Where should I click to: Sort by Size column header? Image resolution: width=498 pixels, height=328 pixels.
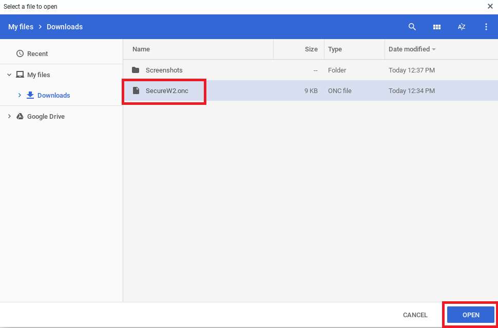pyautogui.click(x=311, y=49)
